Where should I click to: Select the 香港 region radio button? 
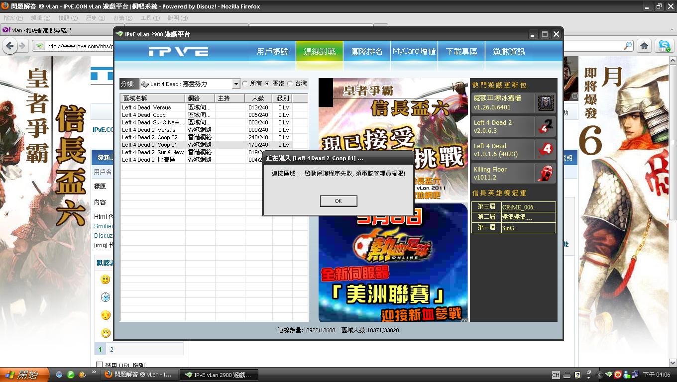click(267, 84)
